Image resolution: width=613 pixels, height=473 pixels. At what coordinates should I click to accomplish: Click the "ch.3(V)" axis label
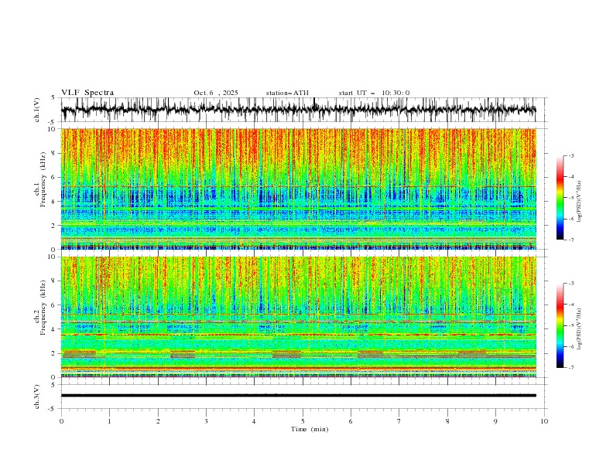[x=37, y=396]
